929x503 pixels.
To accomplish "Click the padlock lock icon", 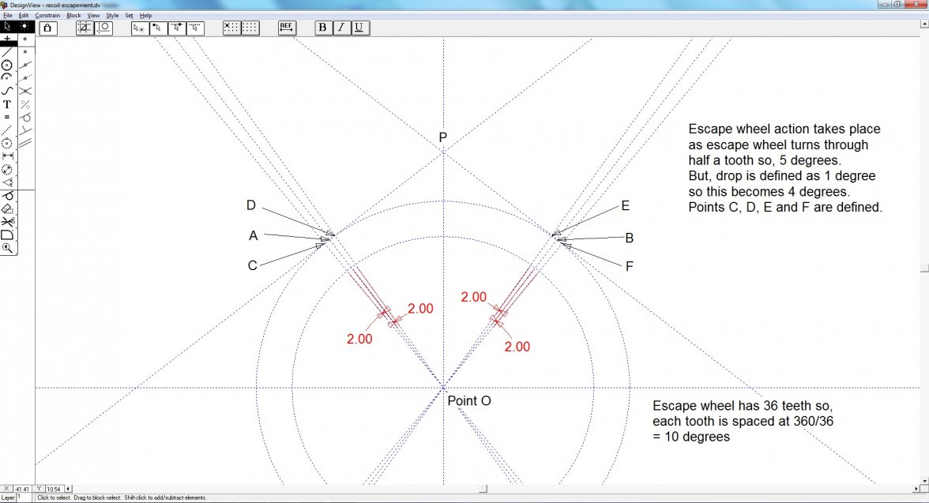I will pyautogui.click(x=47, y=28).
